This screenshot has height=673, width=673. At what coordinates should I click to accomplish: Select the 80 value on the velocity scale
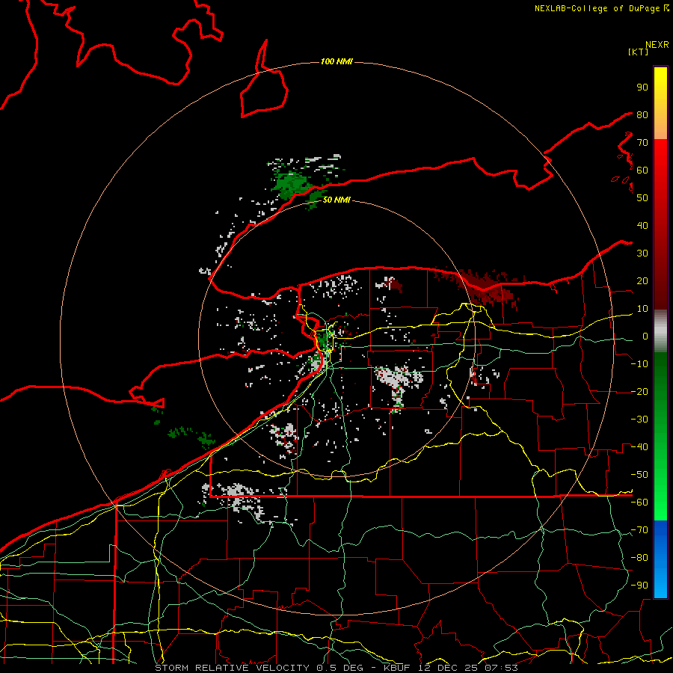pos(642,115)
